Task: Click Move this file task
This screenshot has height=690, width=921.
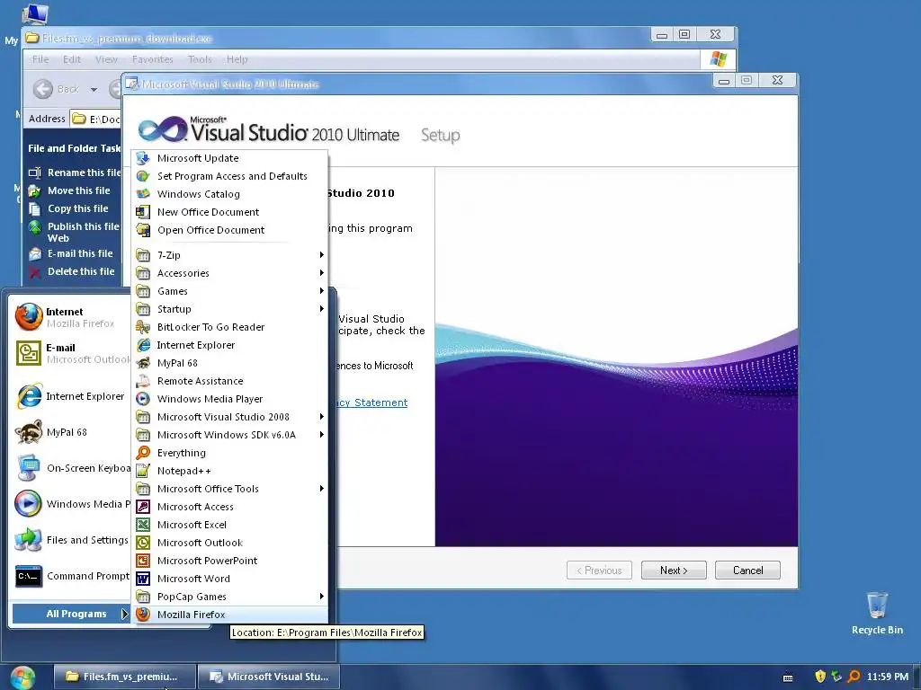Action: (69, 190)
